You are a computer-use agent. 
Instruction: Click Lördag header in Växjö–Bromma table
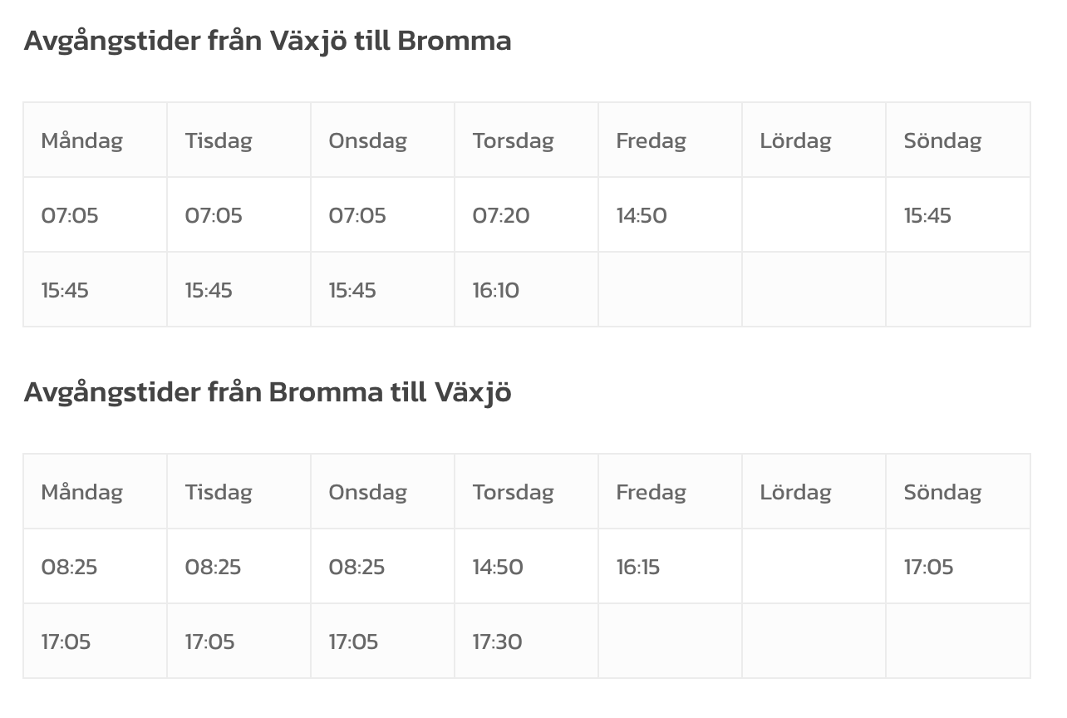point(795,140)
